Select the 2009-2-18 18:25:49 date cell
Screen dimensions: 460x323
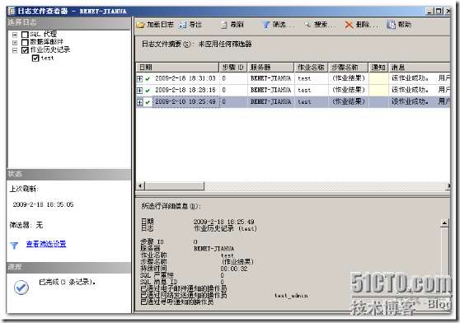point(185,101)
